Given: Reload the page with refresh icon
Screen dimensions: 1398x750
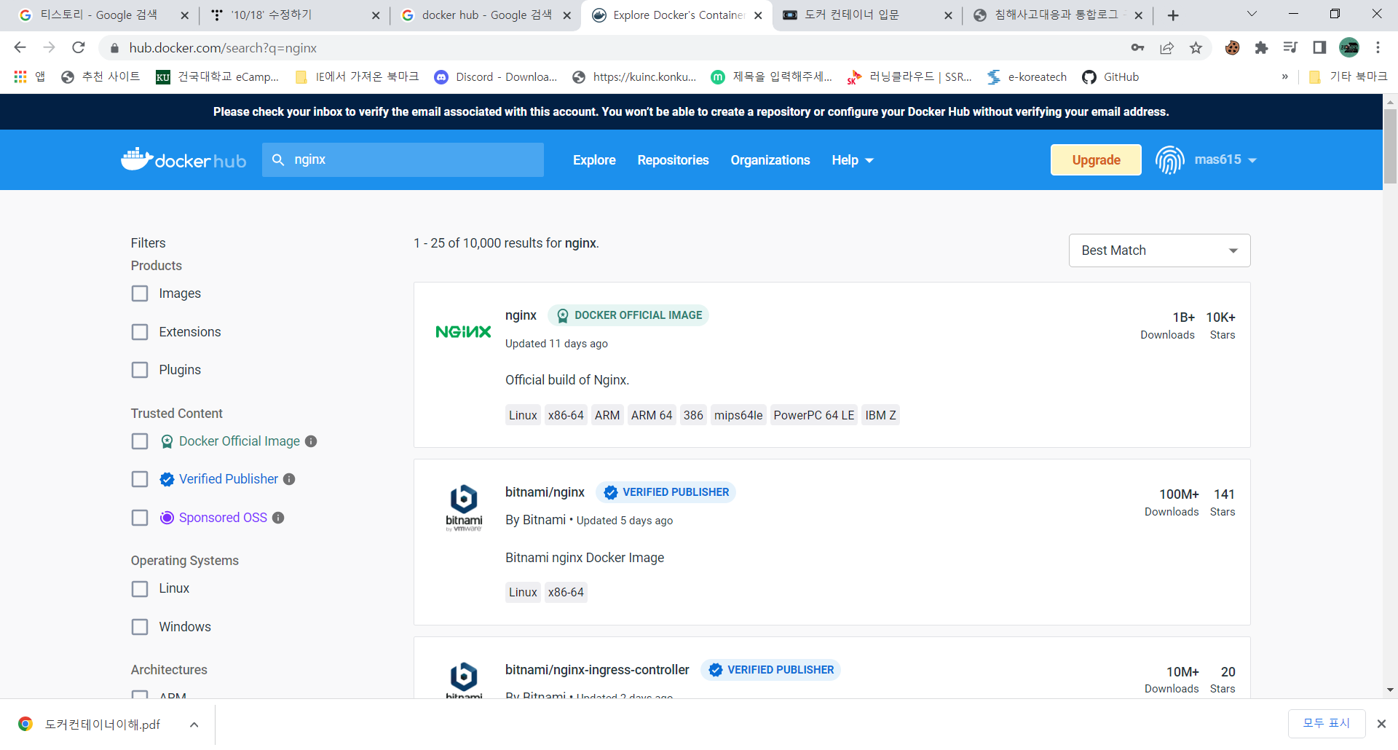Looking at the screenshot, I should point(79,47).
